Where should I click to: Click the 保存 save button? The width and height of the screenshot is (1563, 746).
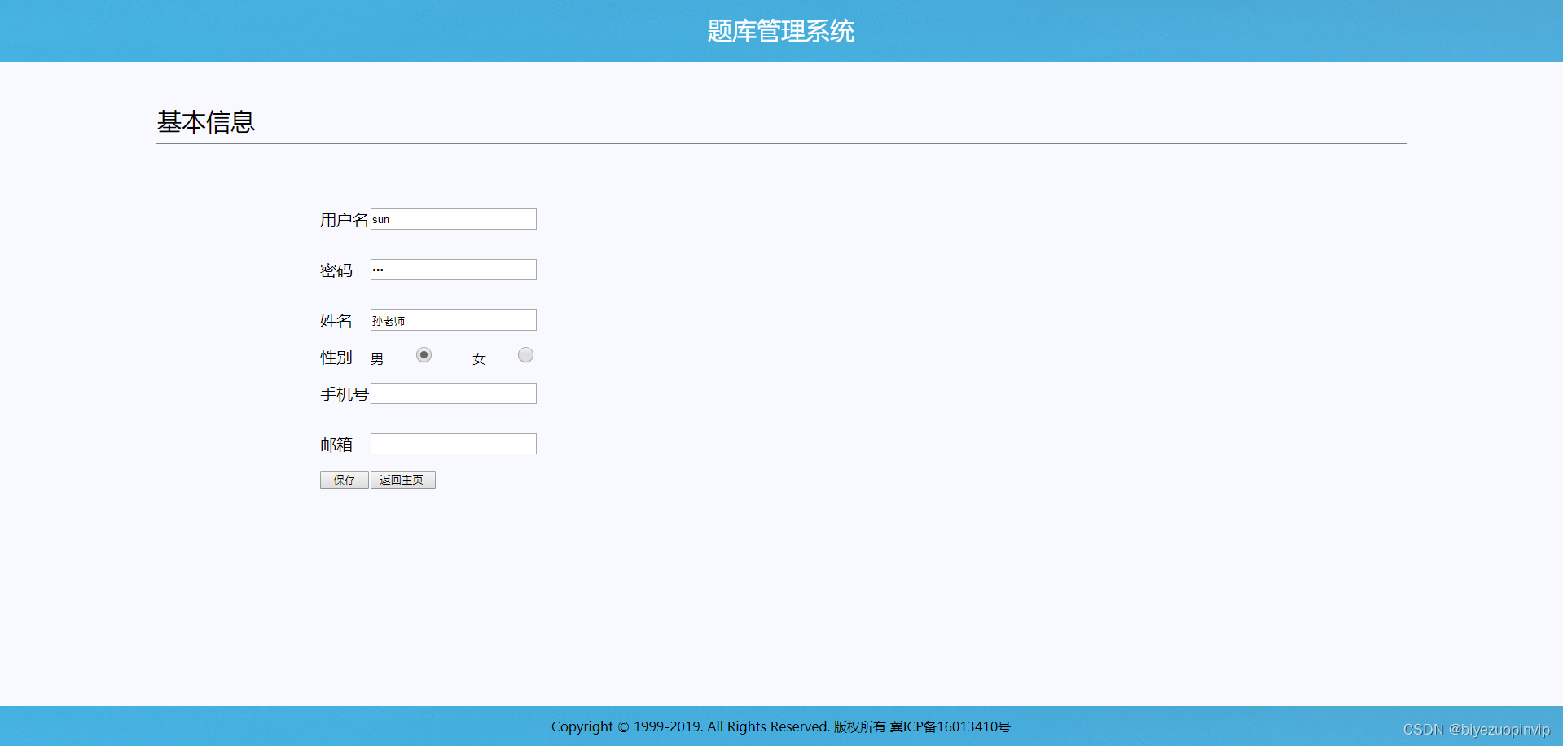(x=344, y=480)
